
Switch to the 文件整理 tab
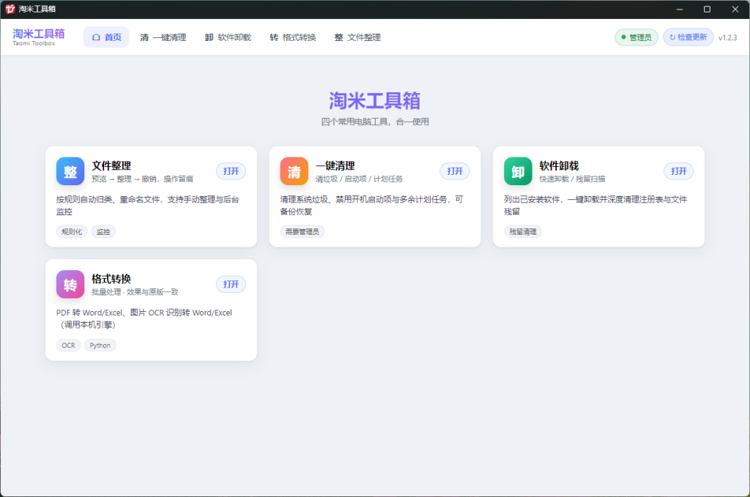click(357, 37)
